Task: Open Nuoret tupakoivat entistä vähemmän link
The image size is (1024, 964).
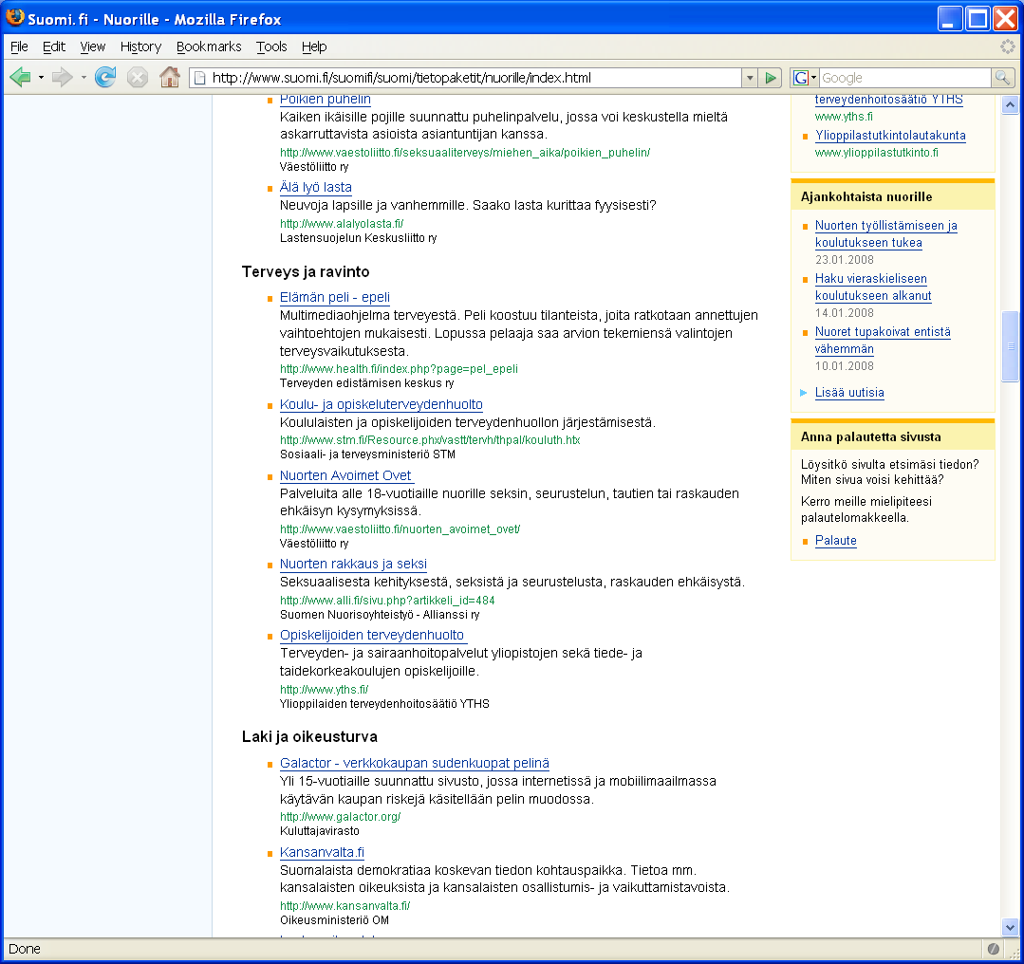Action: [883, 341]
